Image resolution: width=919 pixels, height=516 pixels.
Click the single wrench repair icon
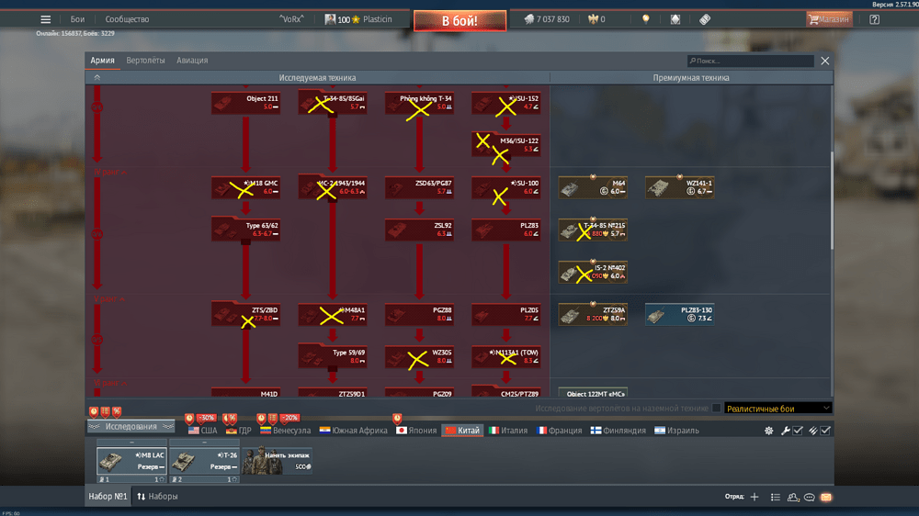tap(786, 431)
